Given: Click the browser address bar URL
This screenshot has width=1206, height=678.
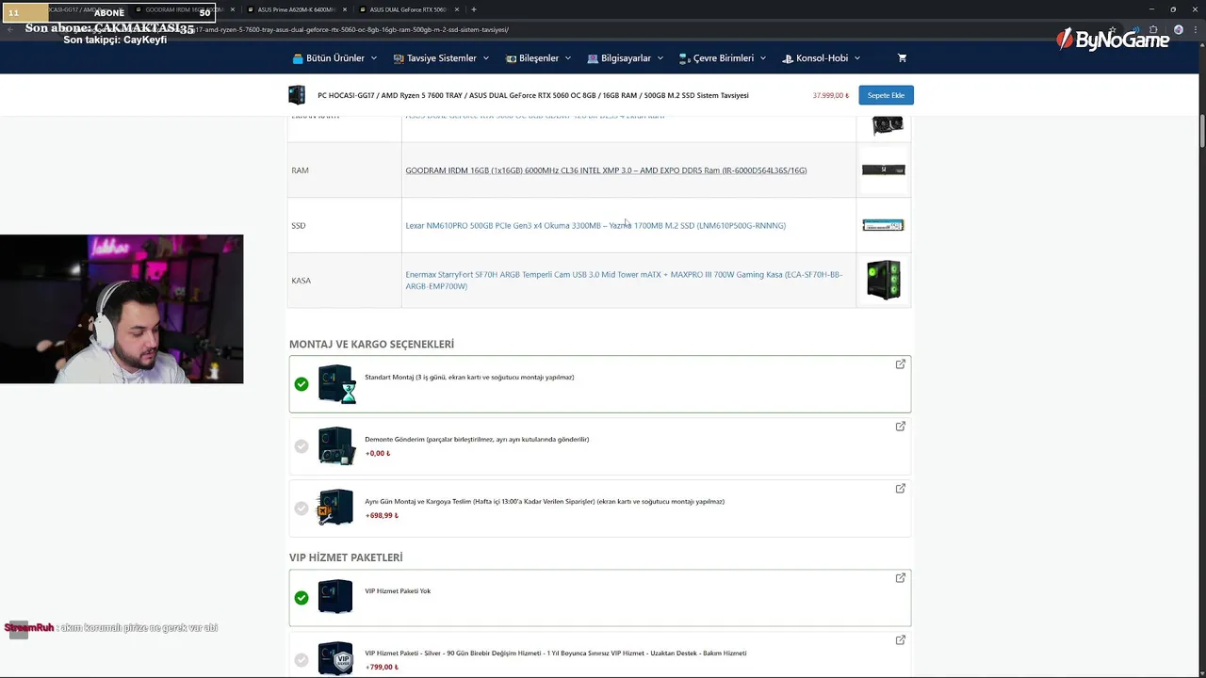Looking at the screenshot, I should 349,29.
